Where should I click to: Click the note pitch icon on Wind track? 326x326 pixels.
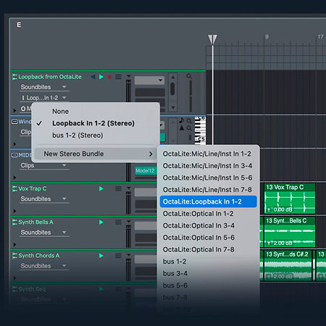click(182, 120)
